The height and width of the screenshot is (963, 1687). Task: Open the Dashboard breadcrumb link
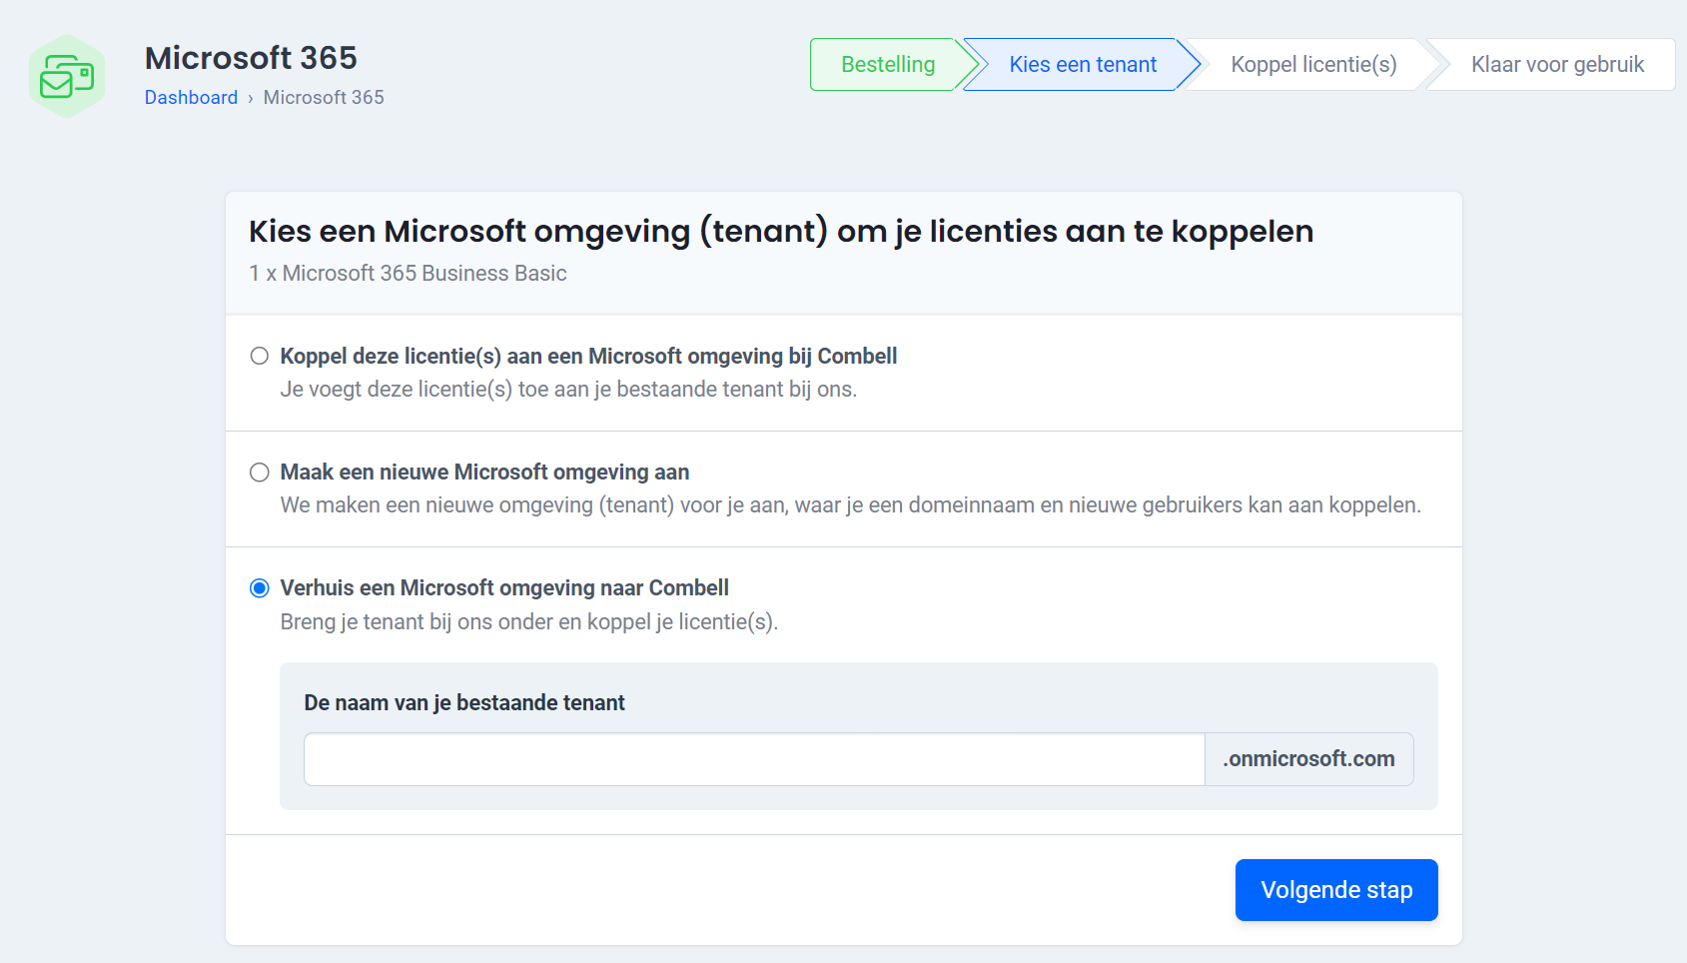[x=191, y=97]
